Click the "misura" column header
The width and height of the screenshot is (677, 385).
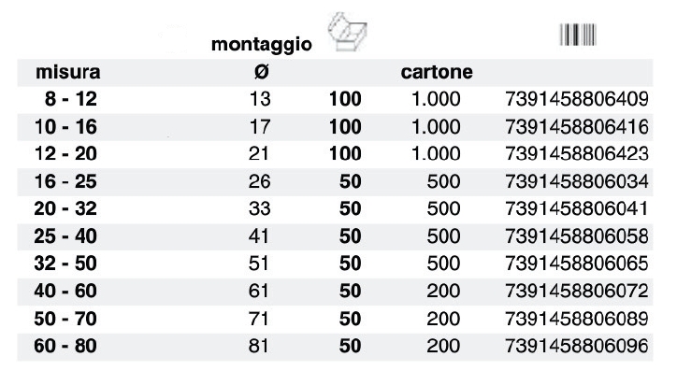click(68, 72)
